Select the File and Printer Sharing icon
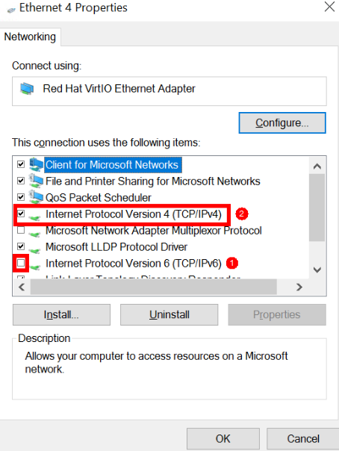The width and height of the screenshot is (339, 451). [37, 181]
